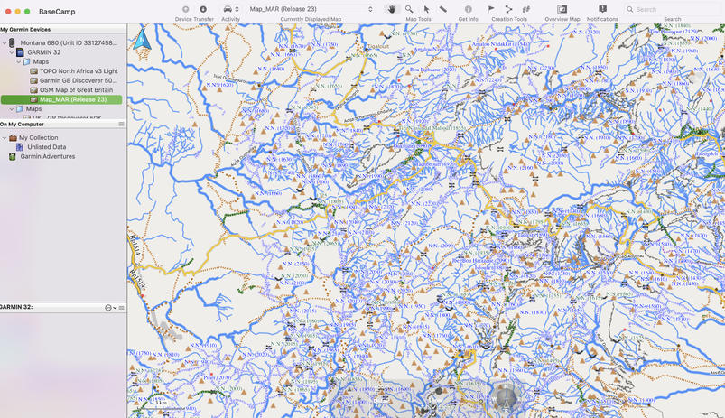Collapse the Montana 680 device tree
This screenshot has width=725, height=418.
tap(5, 43)
